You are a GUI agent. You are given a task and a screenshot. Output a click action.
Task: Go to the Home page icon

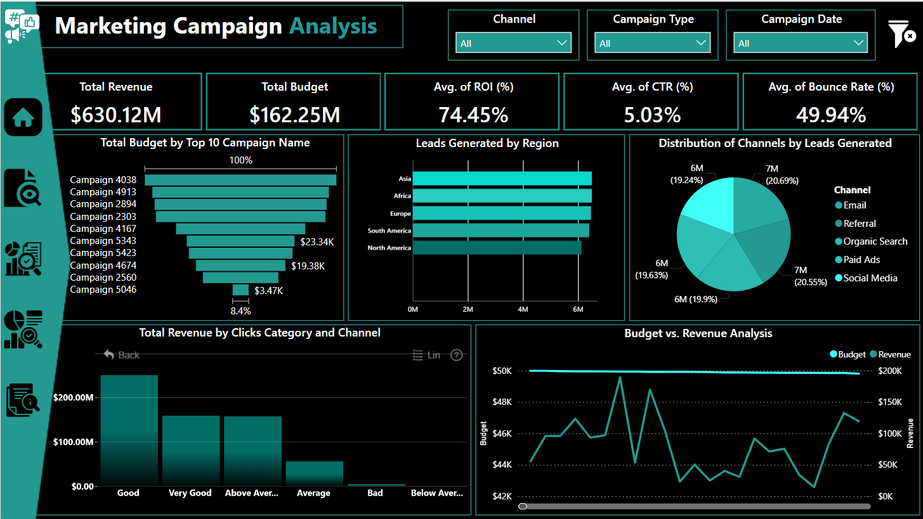tap(23, 117)
